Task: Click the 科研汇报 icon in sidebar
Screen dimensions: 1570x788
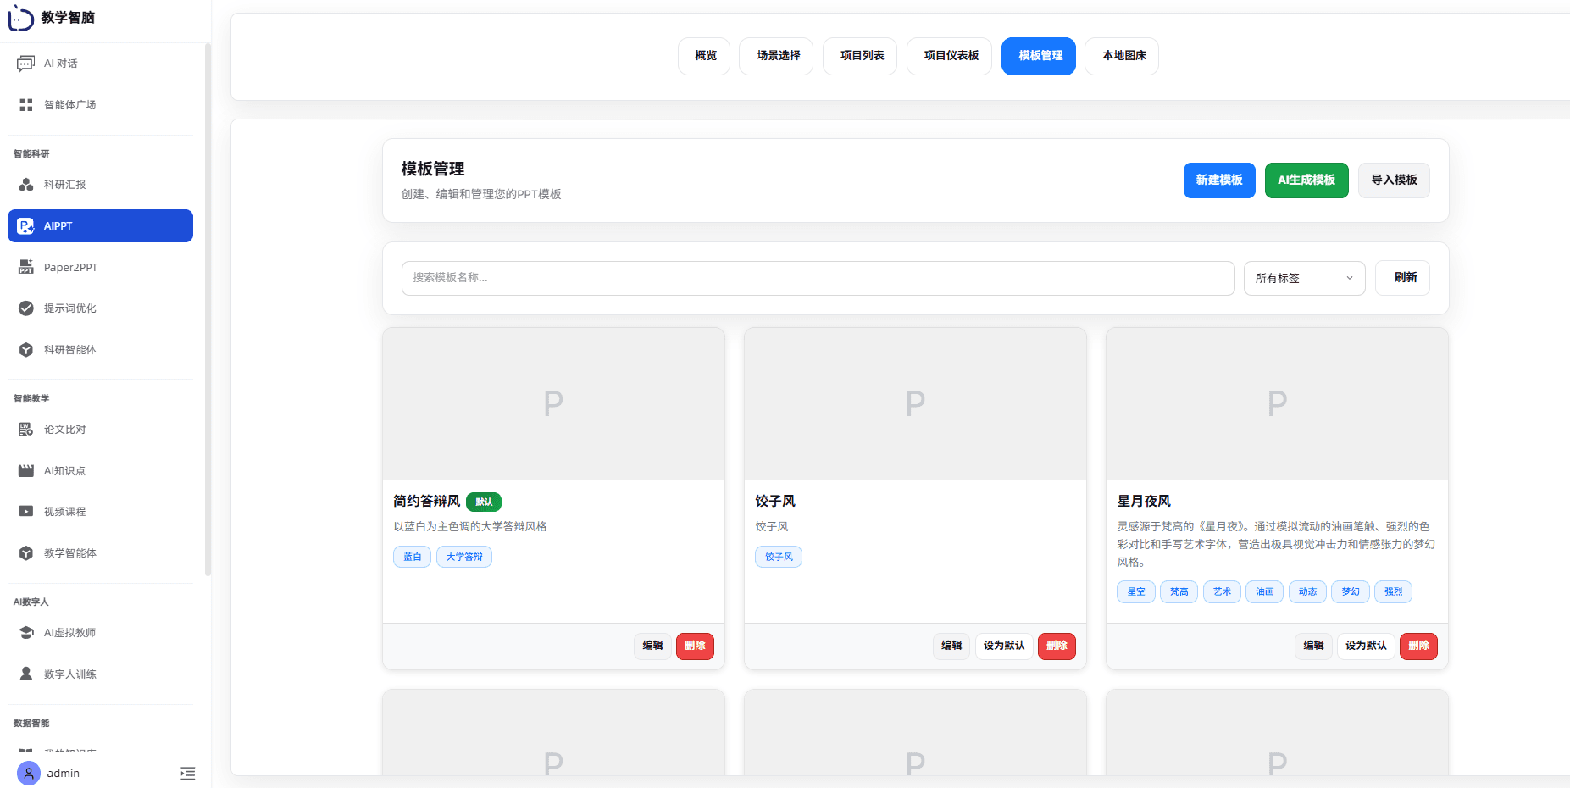Action: tap(26, 185)
